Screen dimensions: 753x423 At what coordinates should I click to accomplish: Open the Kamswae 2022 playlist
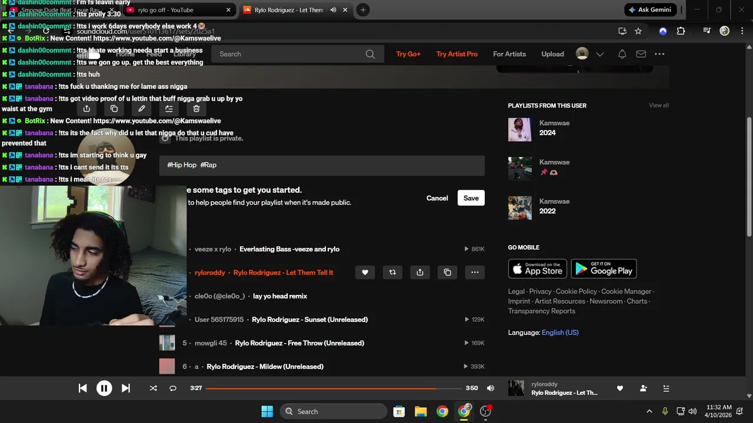tap(547, 211)
